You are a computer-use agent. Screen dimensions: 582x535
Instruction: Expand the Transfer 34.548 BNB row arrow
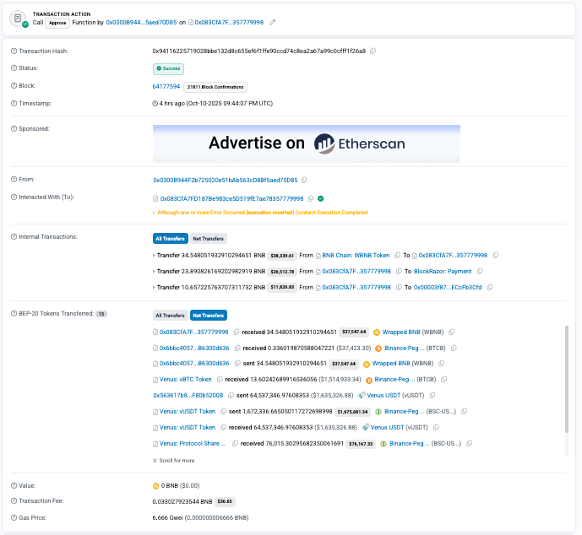click(x=154, y=255)
